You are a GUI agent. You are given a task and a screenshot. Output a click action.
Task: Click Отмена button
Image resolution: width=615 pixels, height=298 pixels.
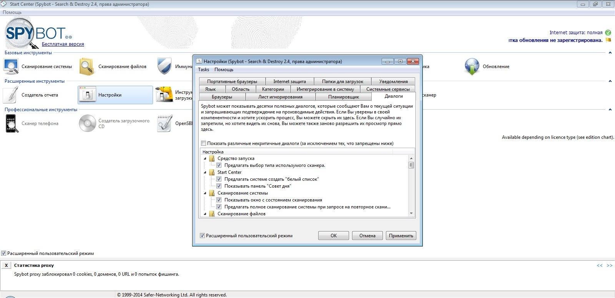coord(367,236)
